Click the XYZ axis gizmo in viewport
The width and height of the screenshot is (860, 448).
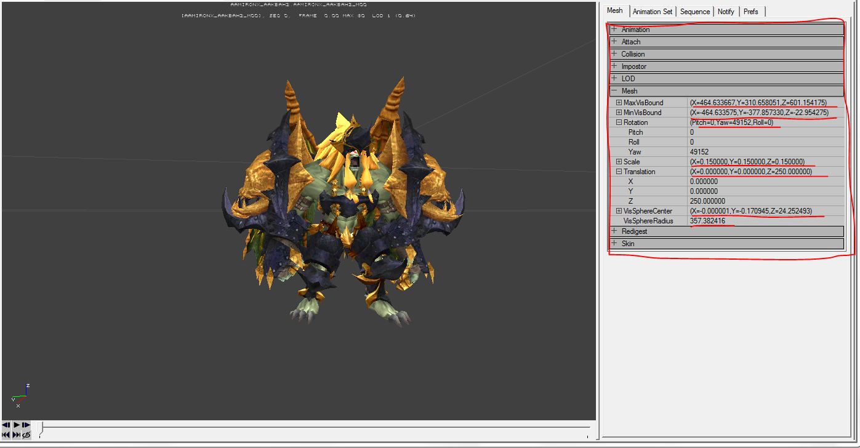pyautogui.click(x=20, y=396)
